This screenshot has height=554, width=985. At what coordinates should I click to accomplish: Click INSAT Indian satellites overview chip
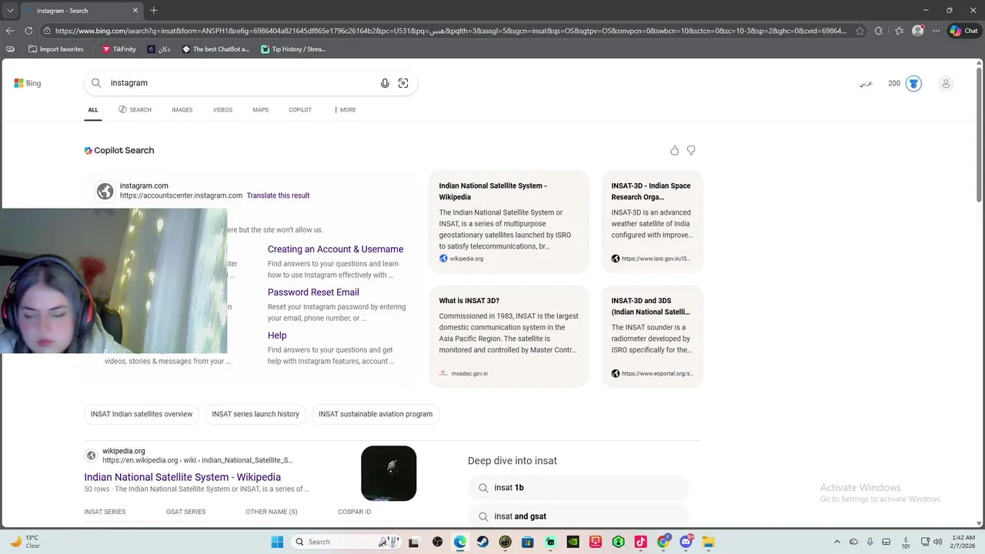click(x=142, y=414)
